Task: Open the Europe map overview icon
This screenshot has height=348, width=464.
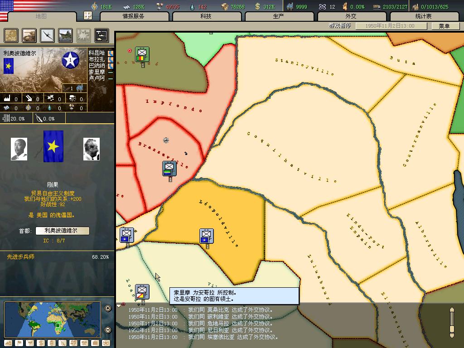Action: [11, 35]
